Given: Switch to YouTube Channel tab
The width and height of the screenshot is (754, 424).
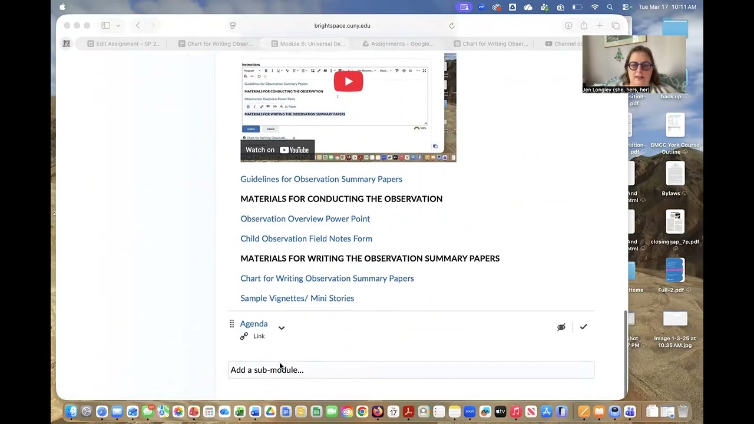Looking at the screenshot, I should click(x=564, y=44).
